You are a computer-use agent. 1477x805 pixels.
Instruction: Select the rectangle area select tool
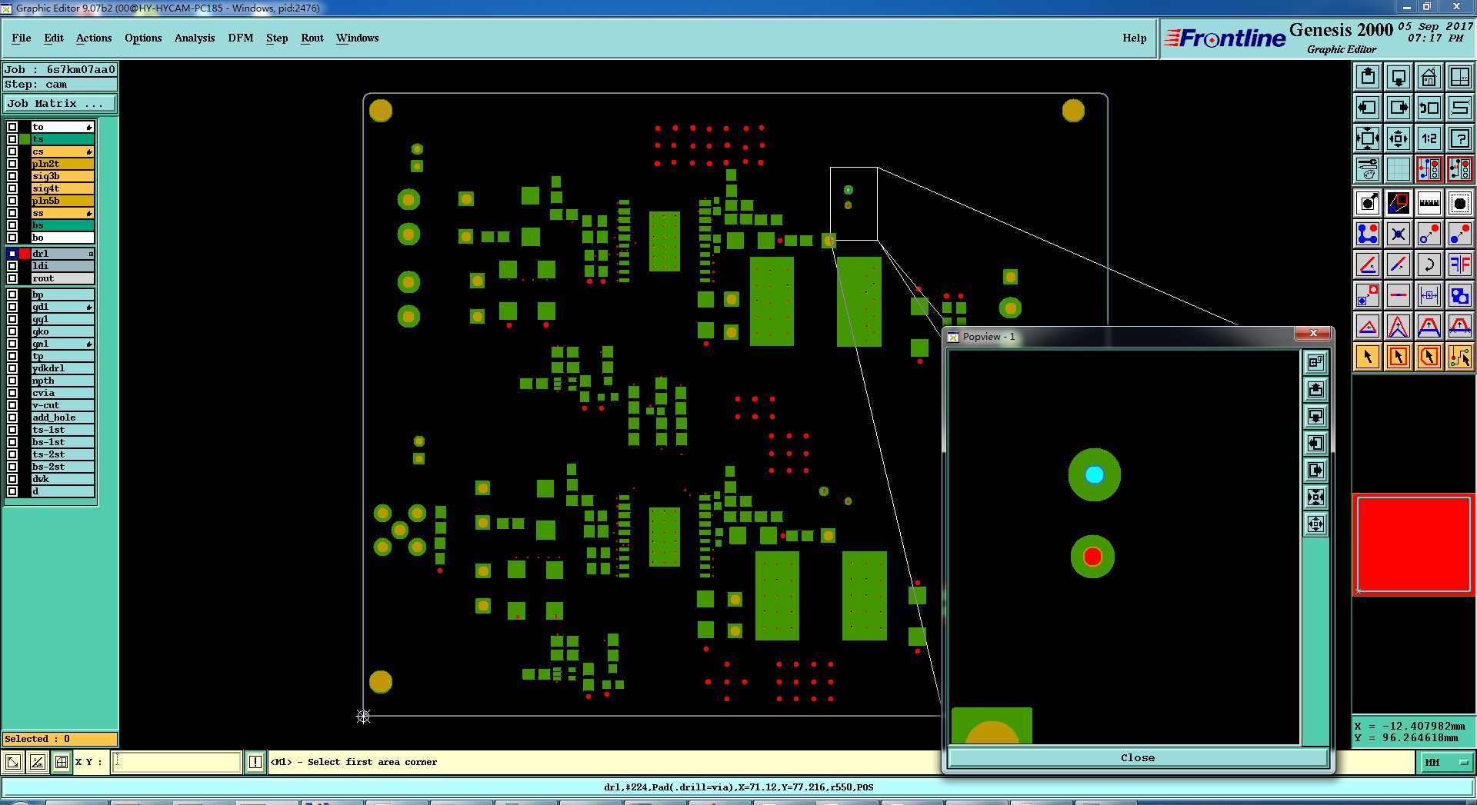pyautogui.click(x=1399, y=357)
